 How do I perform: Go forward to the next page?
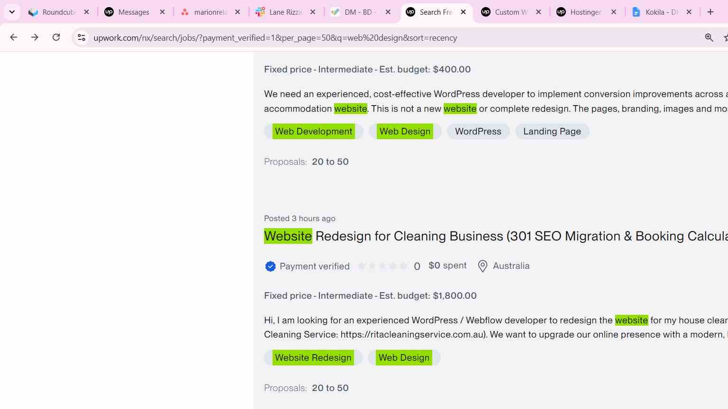pos(35,37)
